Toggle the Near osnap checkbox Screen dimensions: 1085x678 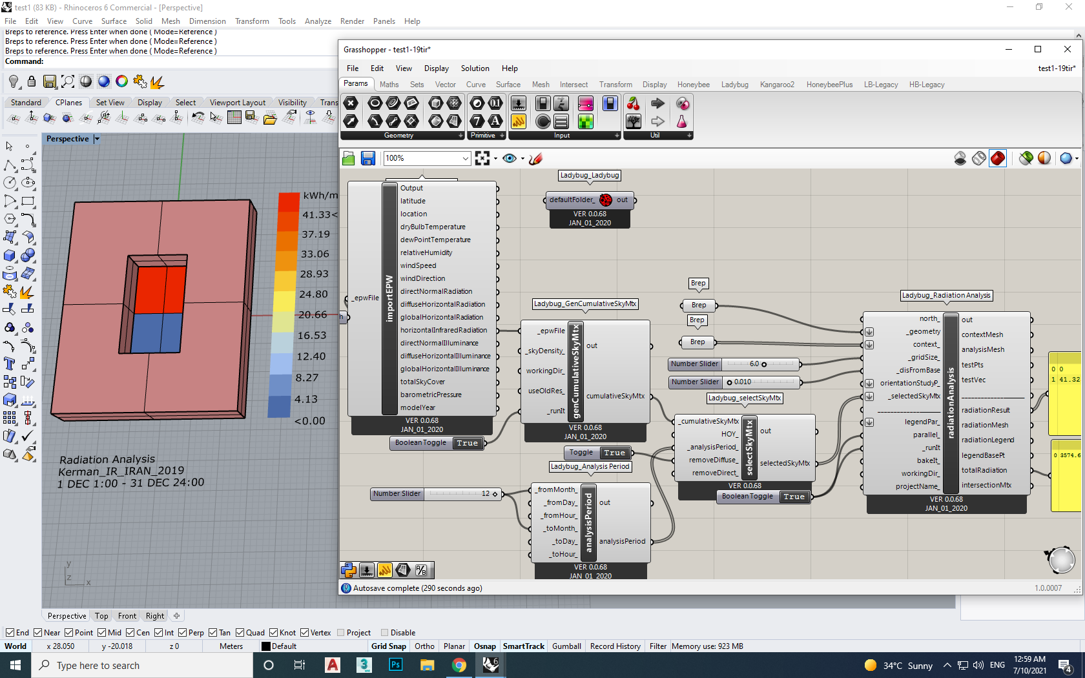click(x=38, y=633)
